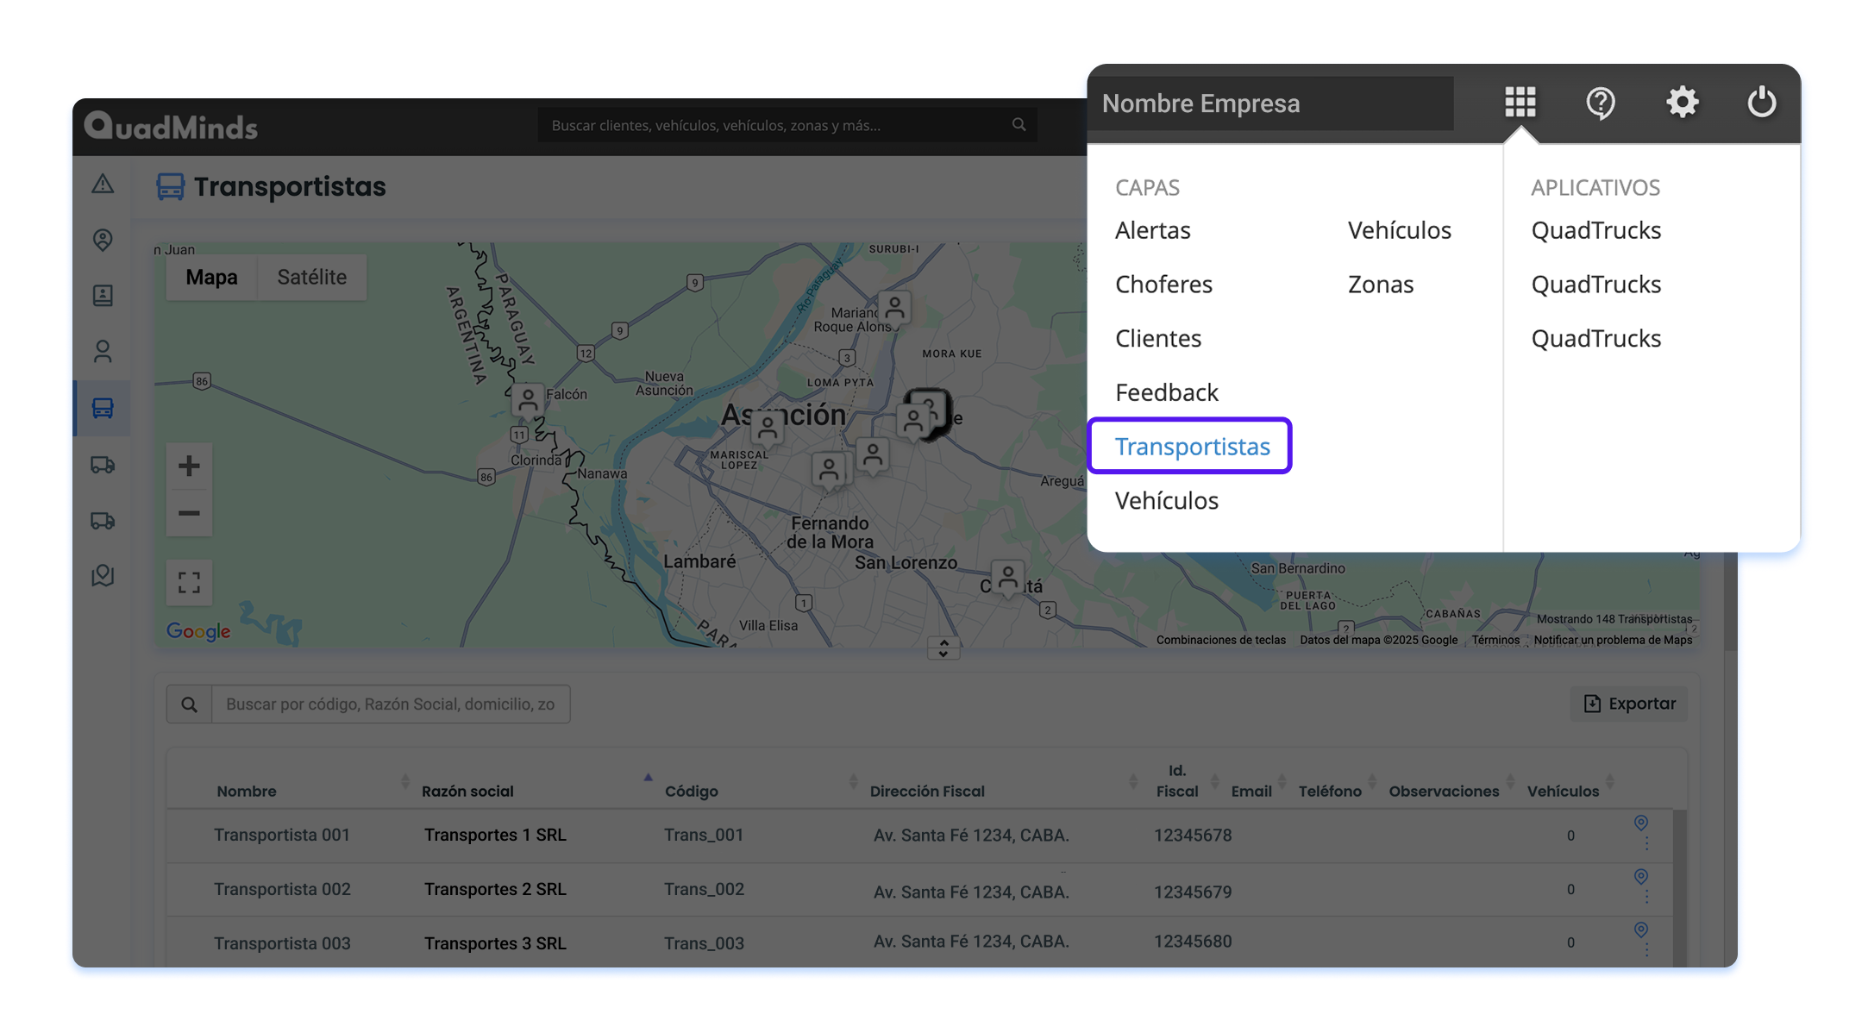
Task: Select Clientes in Capas menu
Action: click(x=1158, y=338)
